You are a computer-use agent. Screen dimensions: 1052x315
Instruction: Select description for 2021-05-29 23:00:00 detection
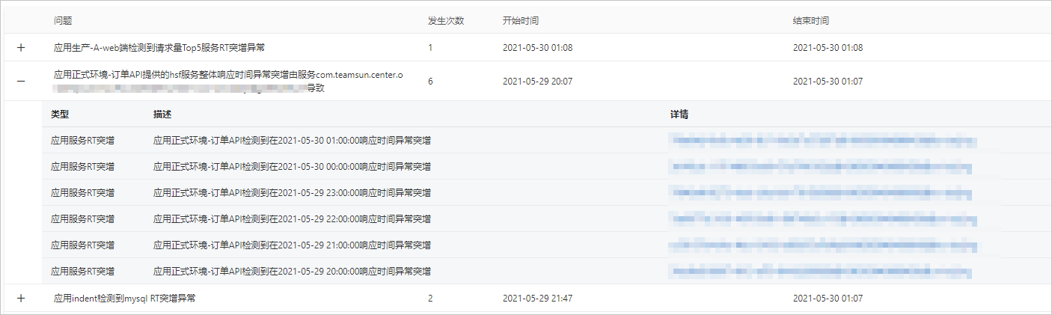click(x=292, y=192)
